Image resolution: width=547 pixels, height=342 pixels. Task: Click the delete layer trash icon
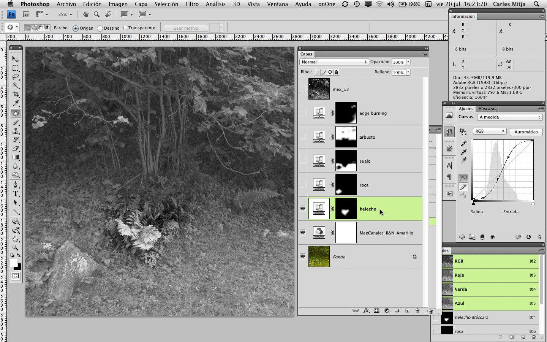pos(417,310)
